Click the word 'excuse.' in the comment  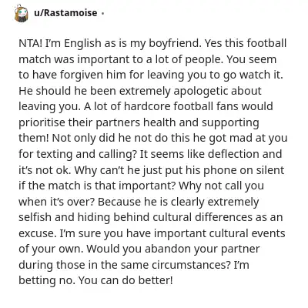tap(38, 234)
